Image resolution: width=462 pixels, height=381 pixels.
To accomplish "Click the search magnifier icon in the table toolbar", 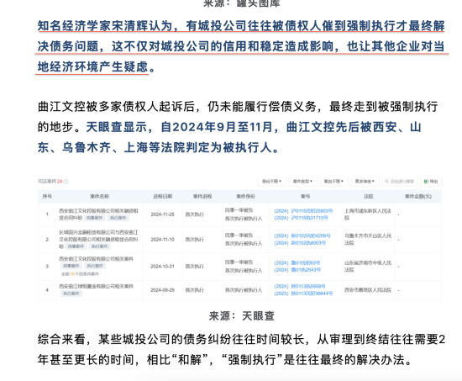I will (x=386, y=182).
